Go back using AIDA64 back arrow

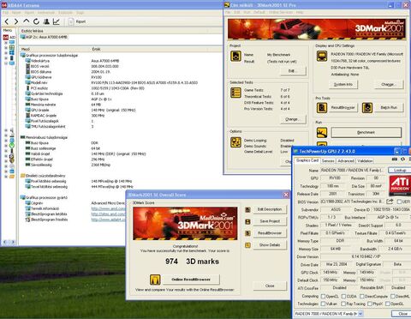(7, 21)
